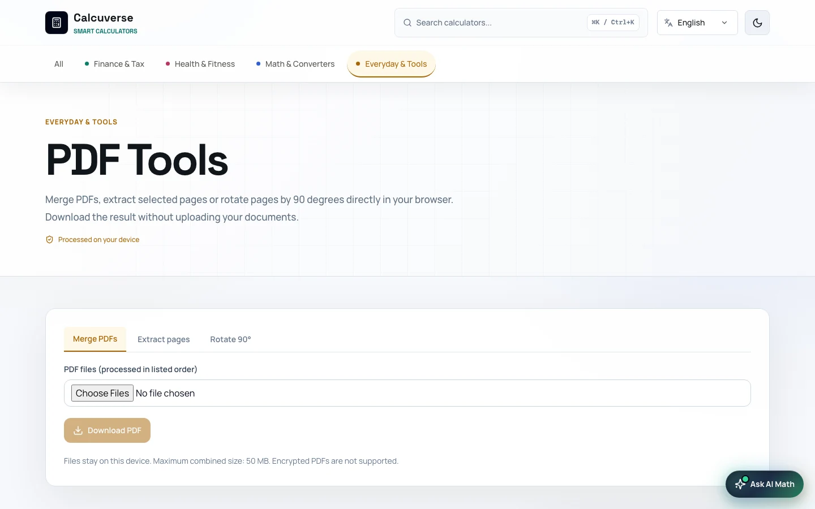Open the Math & Converters category

(x=295, y=64)
